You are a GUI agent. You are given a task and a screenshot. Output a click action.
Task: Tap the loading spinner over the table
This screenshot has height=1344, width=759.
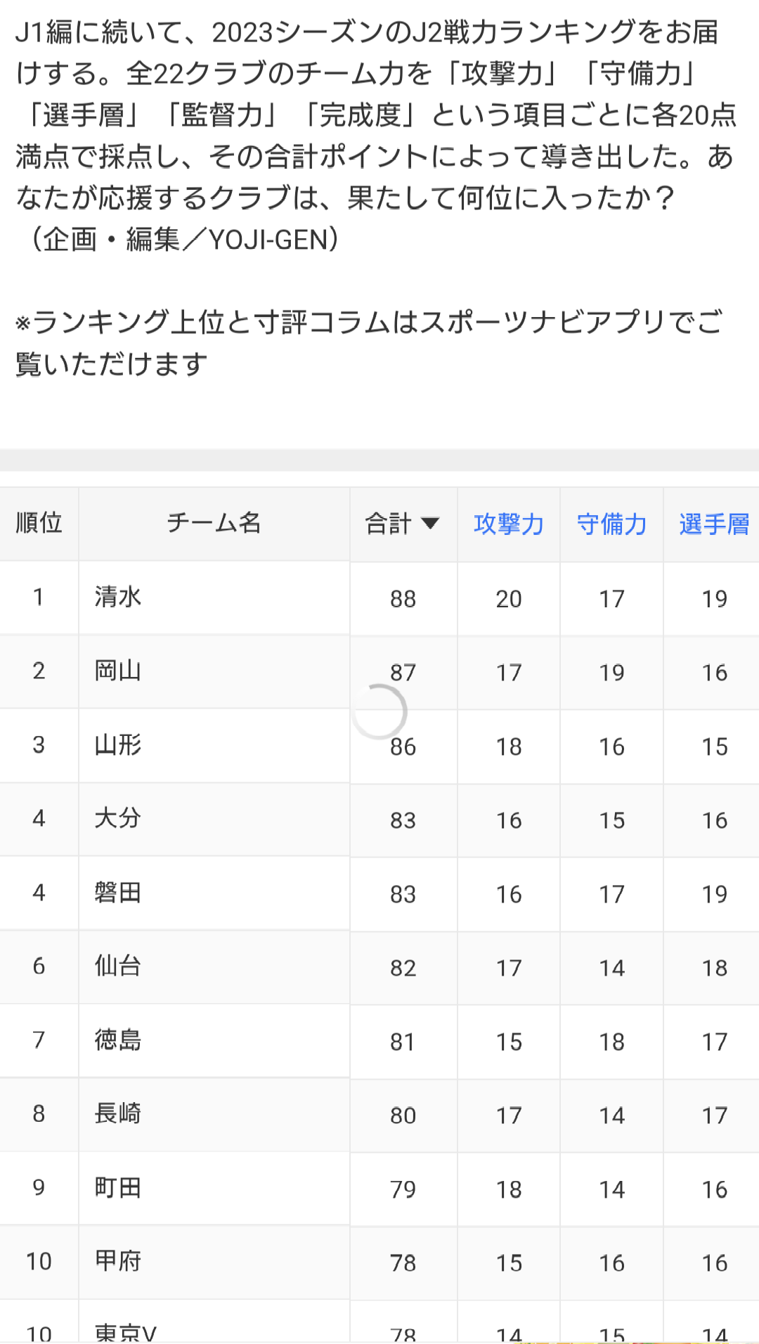tap(379, 711)
